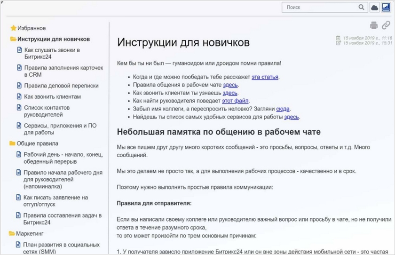Click the copy link chain icon

tap(386, 25)
